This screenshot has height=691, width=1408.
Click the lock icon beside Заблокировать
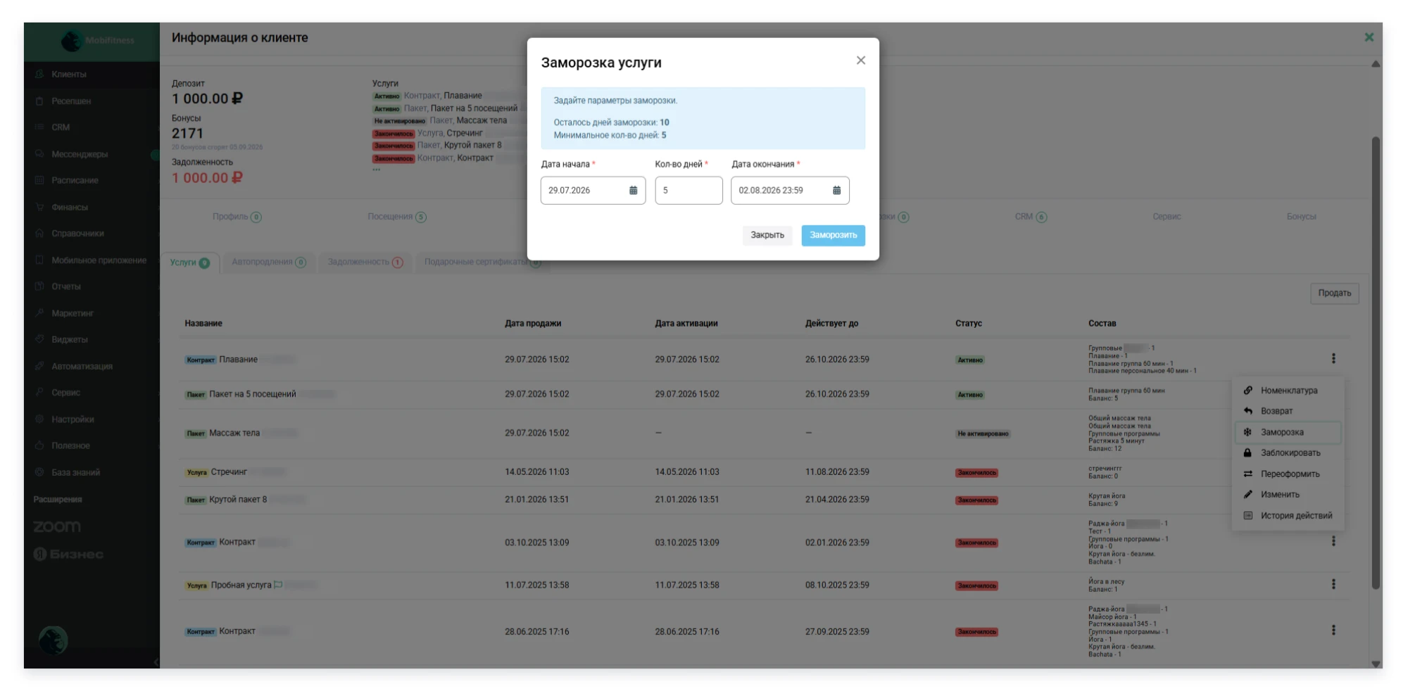pyautogui.click(x=1247, y=453)
